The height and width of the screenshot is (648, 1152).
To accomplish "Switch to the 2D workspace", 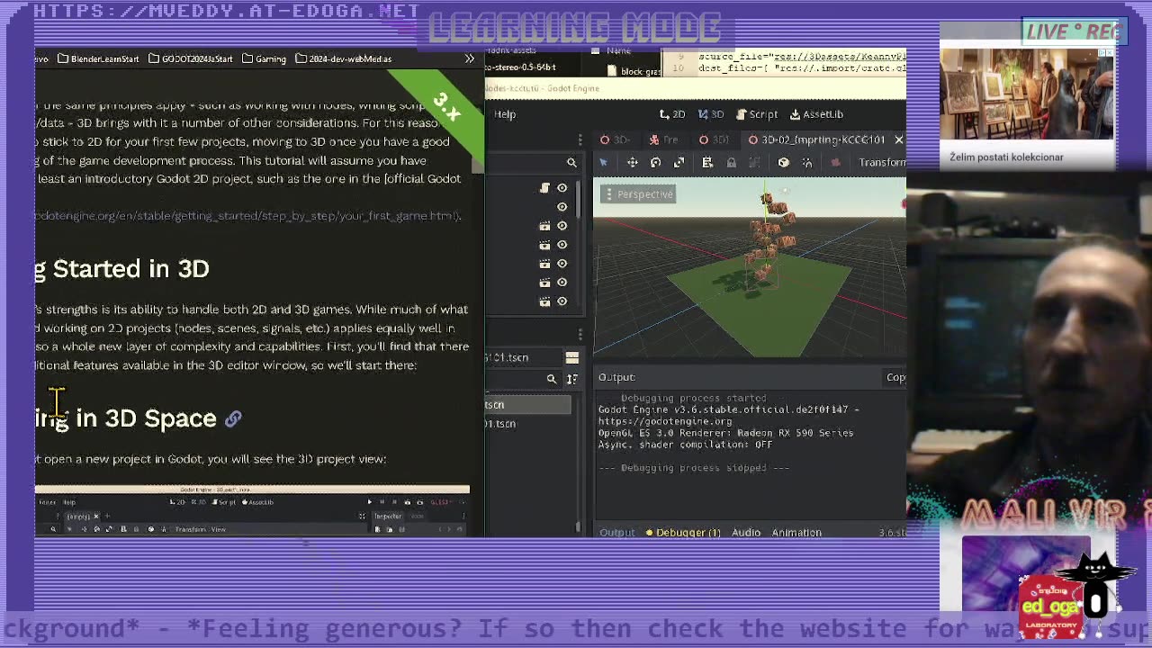I will [x=672, y=114].
